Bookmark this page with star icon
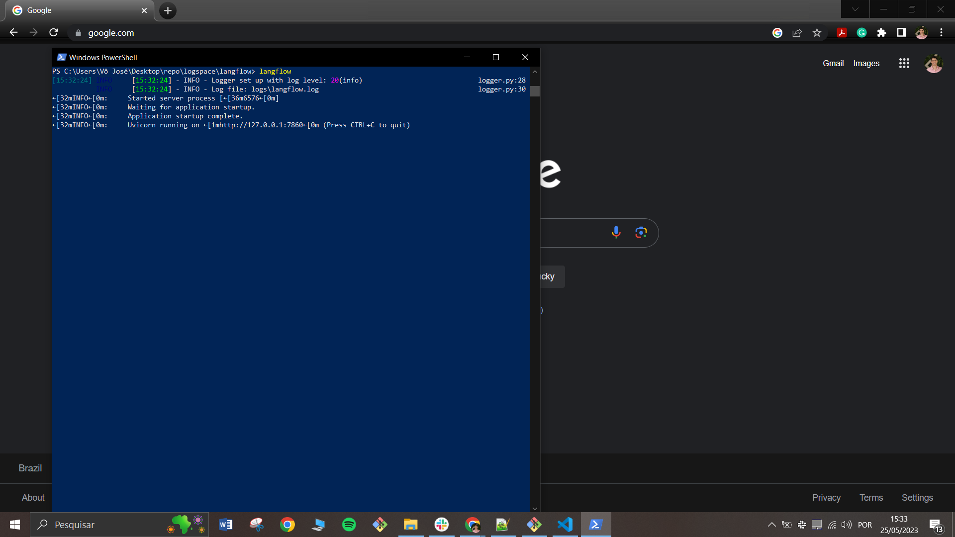The height and width of the screenshot is (537, 955). (x=817, y=33)
